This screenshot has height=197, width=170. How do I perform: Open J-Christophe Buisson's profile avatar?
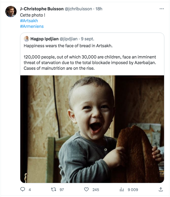click(x=11, y=12)
